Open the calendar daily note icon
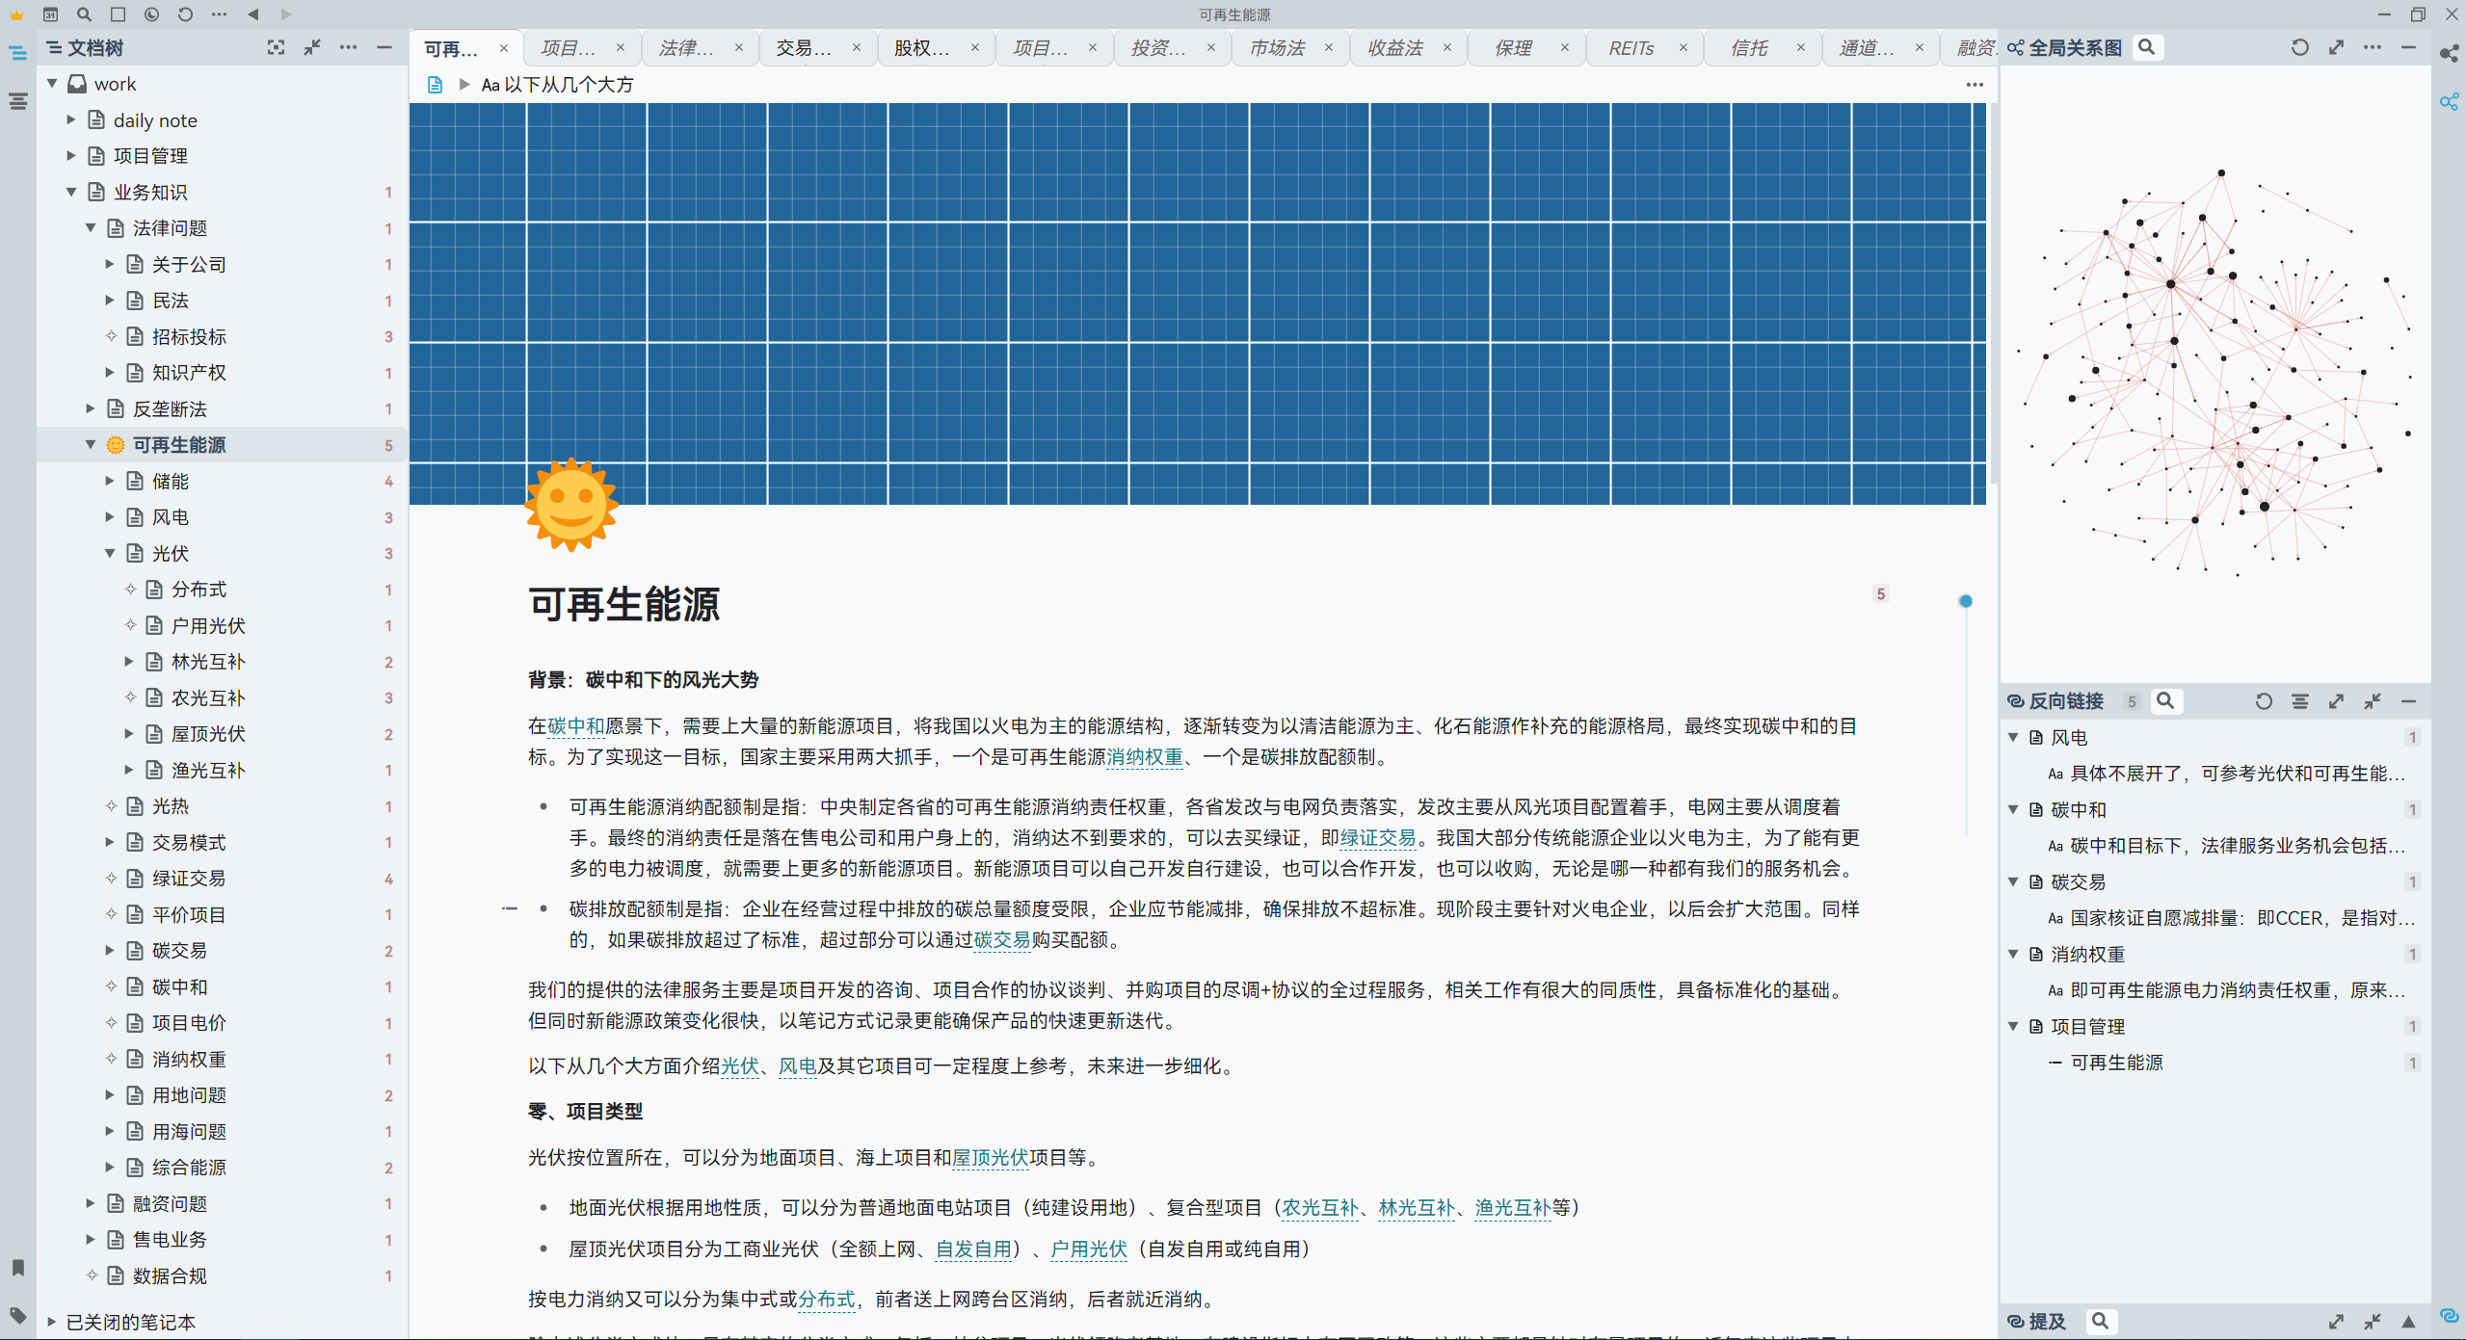Image resolution: width=2466 pixels, height=1340 pixels. tap(50, 14)
